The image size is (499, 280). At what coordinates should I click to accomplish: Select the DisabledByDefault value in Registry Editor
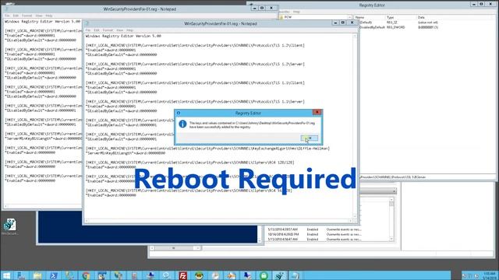372,27
